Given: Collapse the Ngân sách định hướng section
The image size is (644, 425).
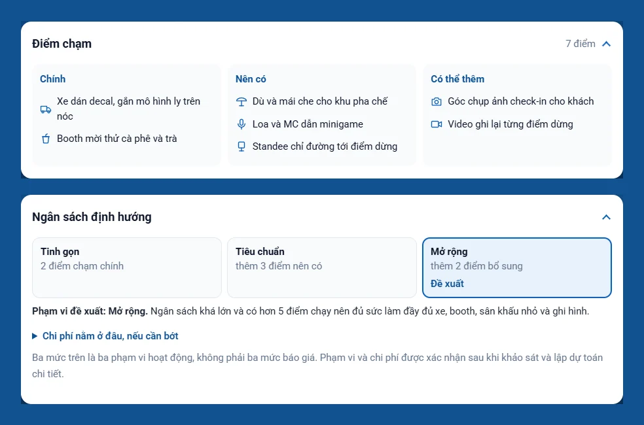Looking at the screenshot, I should click(x=606, y=217).
